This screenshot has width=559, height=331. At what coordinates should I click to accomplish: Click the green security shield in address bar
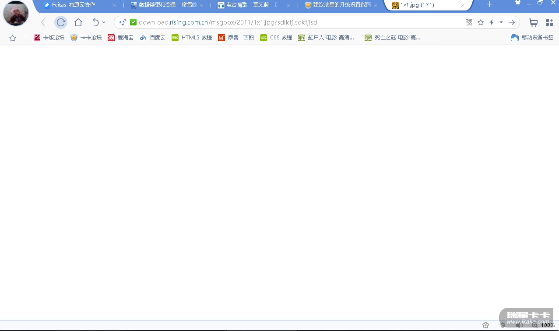[x=134, y=22]
